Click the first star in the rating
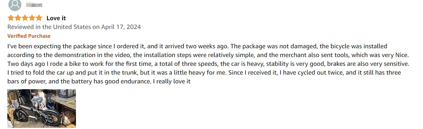Screen dimensions: 423x129 point(11,18)
